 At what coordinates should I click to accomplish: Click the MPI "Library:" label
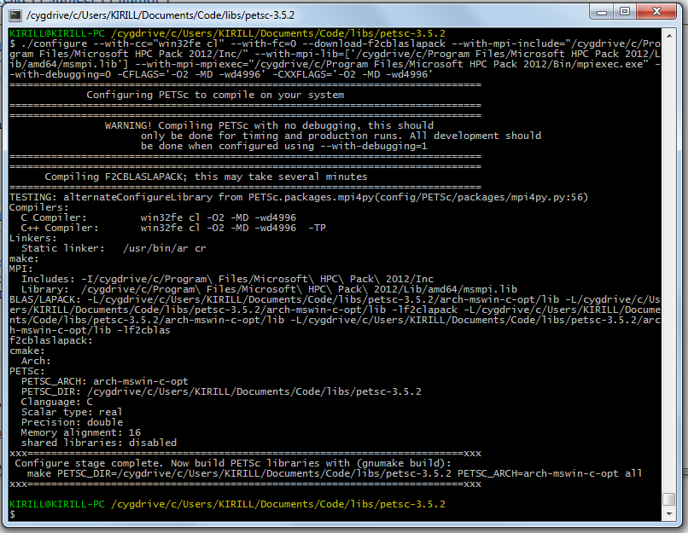click(x=44, y=289)
